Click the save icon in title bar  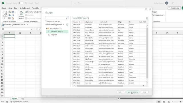tap(26, 3)
